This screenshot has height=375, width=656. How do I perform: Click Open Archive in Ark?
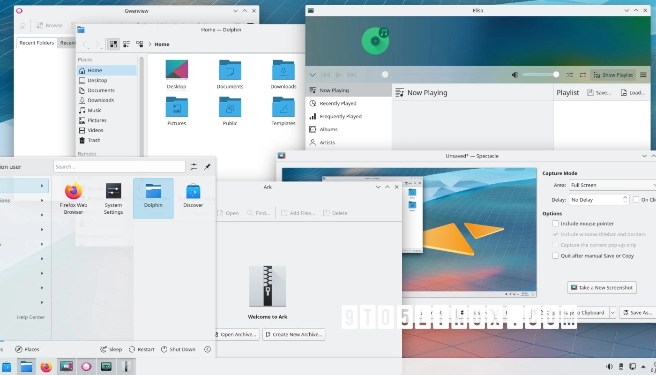pyautogui.click(x=236, y=334)
